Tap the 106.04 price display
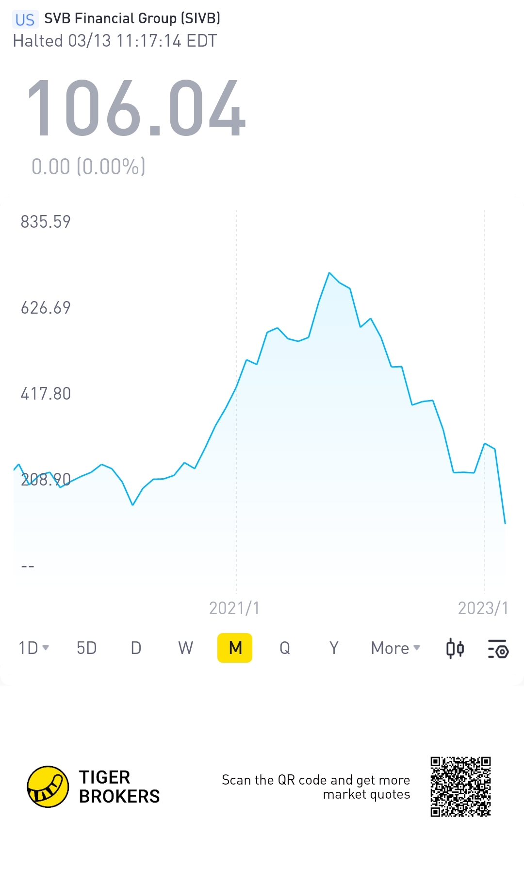This screenshot has width=524, height=888. click(x=136, y=108)
